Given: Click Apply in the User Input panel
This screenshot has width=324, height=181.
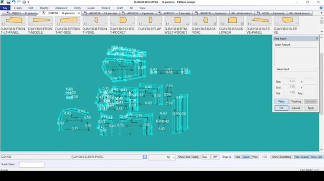Looking at the screenshot, I should click(x=311, y=108).
